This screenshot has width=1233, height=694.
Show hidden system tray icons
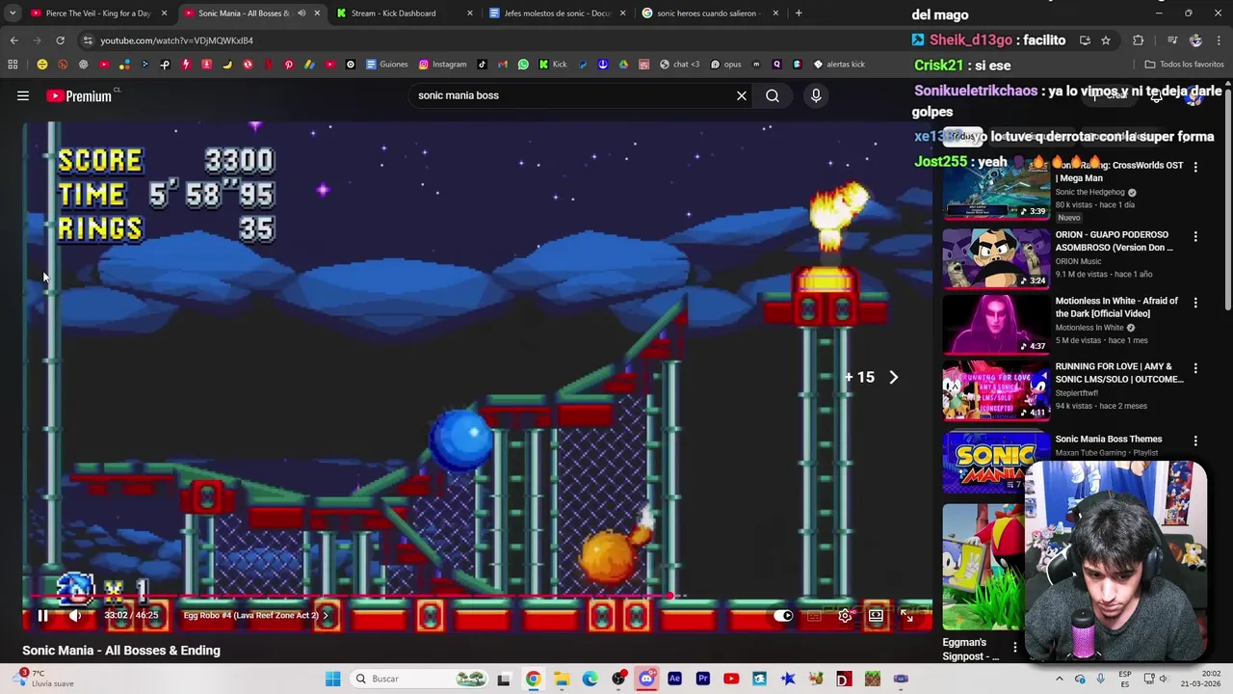coord(1060,679)
